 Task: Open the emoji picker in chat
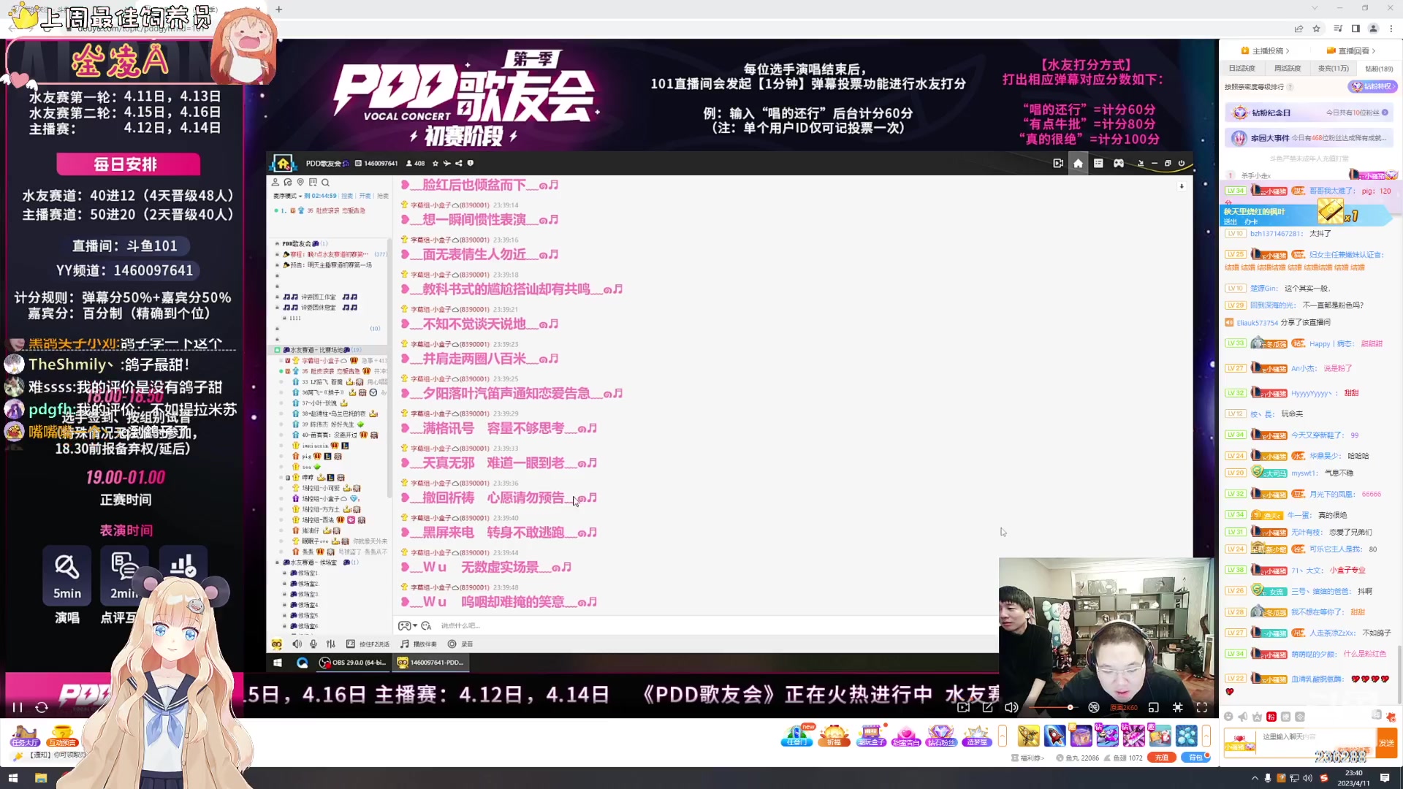[x=1228, y=717]
